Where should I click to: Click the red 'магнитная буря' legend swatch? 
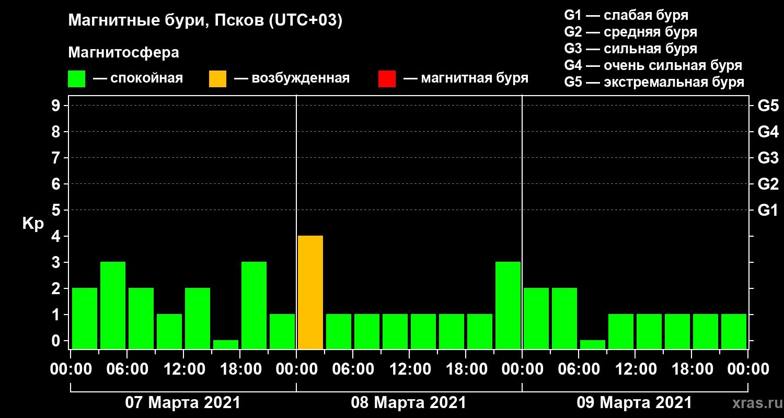click(387, 79)
